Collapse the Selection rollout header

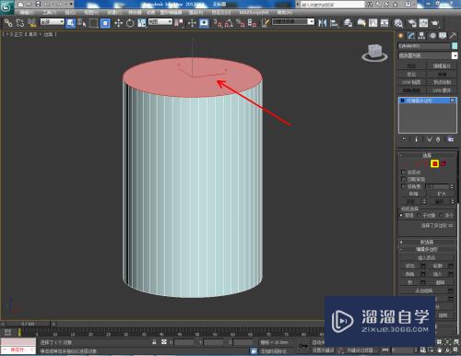pos(427,156)
